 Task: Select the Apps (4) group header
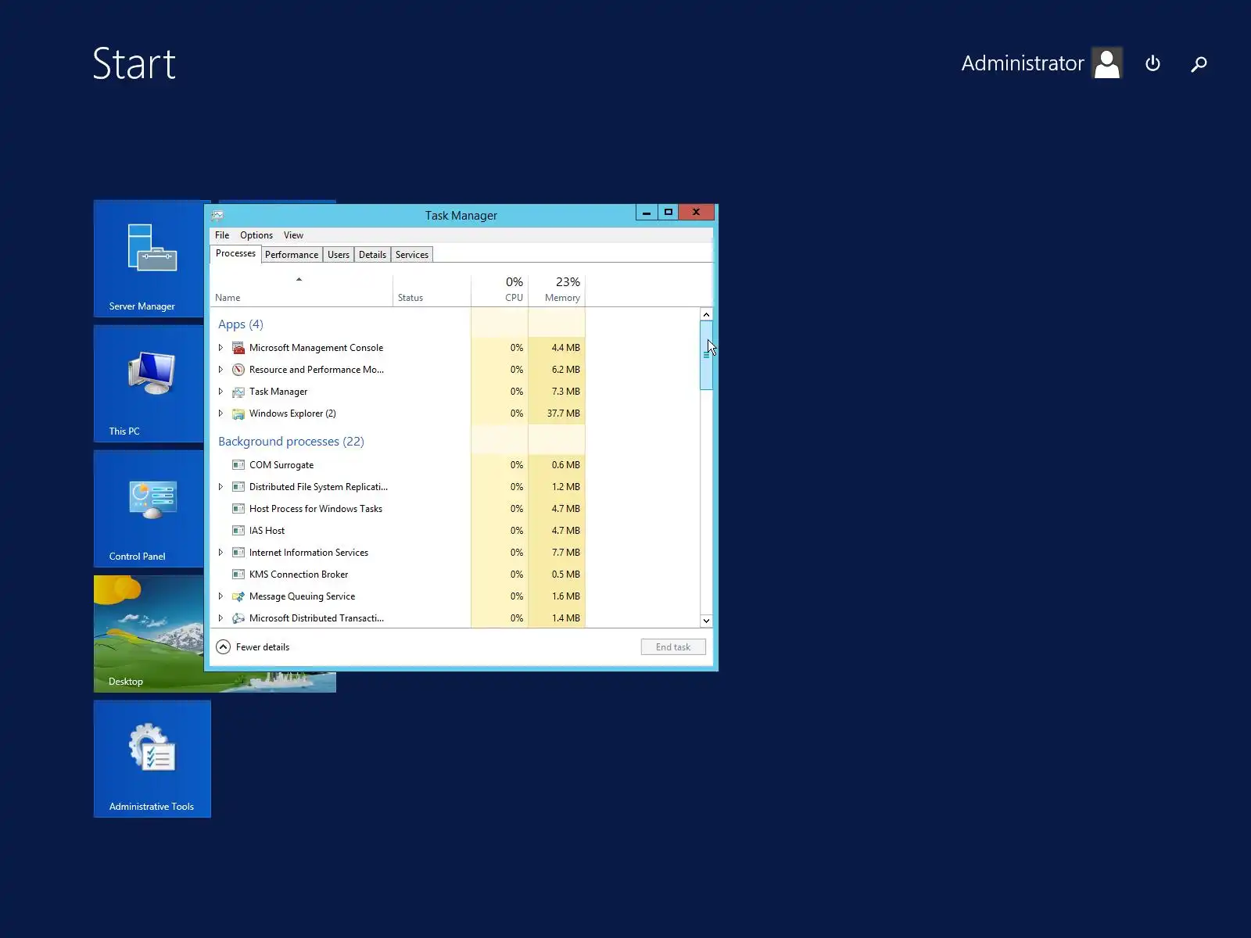click(241, 324)
